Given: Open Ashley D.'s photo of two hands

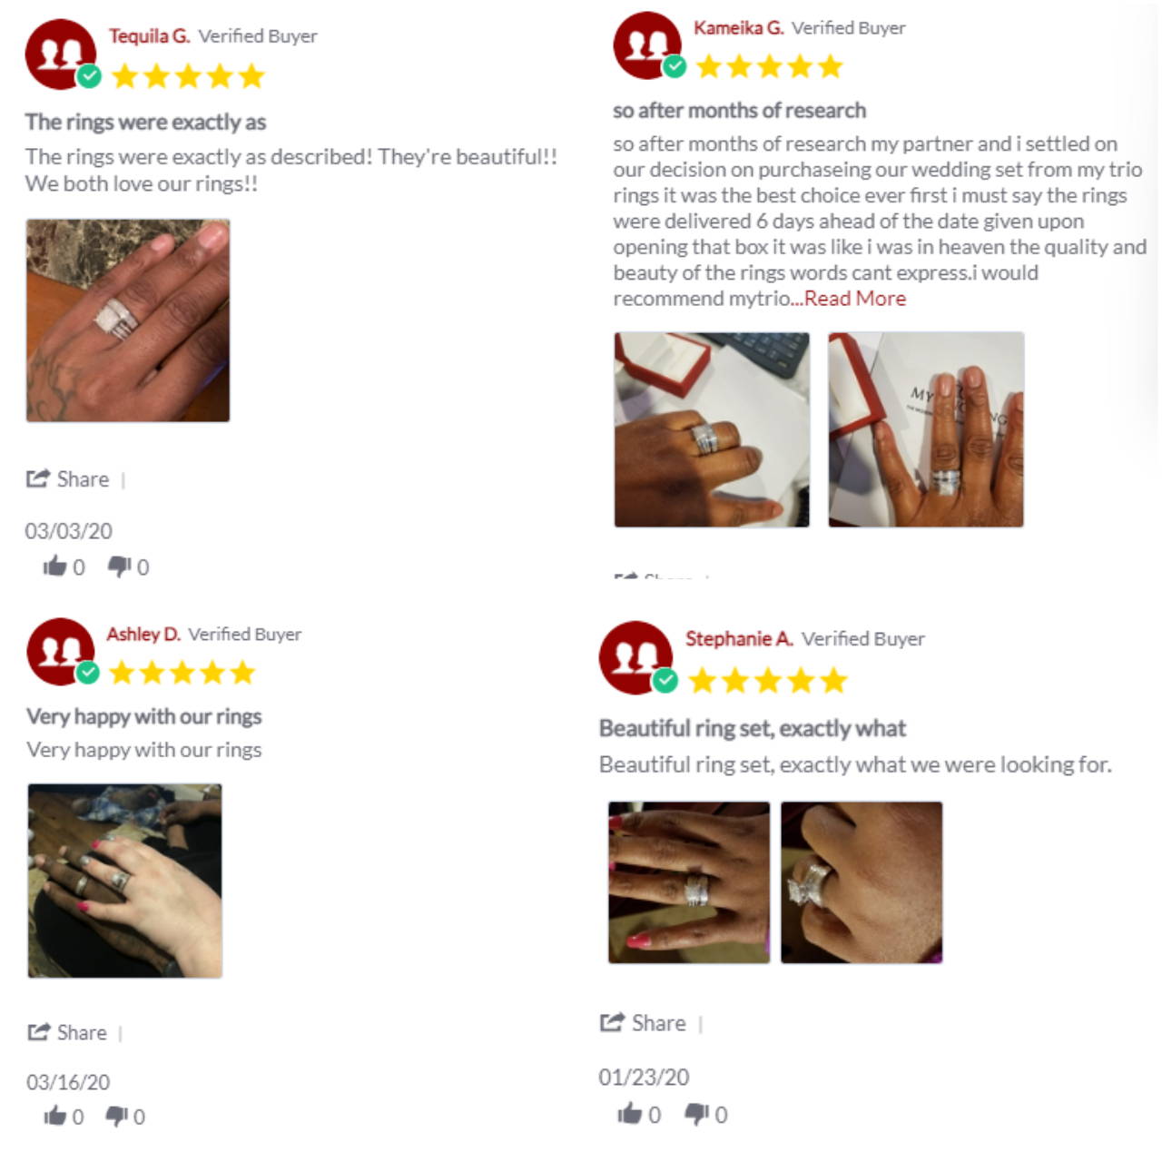Looking at the screenshot, I should [125, 881].
